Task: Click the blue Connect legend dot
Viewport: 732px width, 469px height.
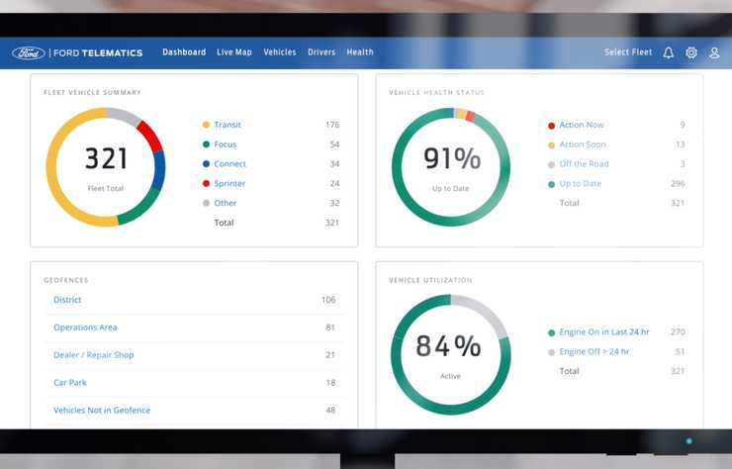Action: (x=206, y=164)
